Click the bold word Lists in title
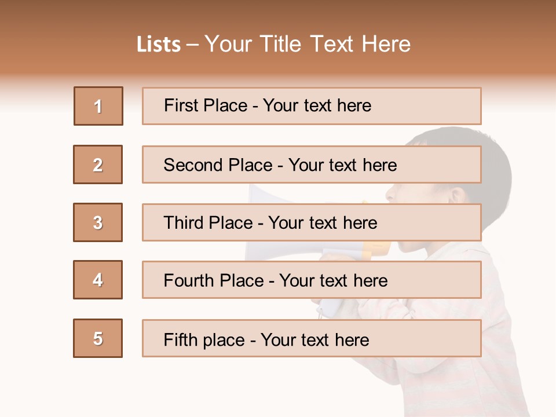Viewport: 556px width, 417px height. click(159, 45)
